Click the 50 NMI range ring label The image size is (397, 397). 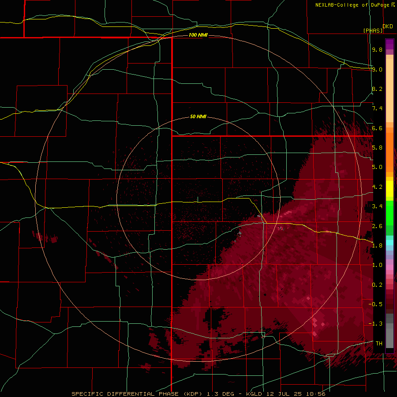tap(198, 117)
